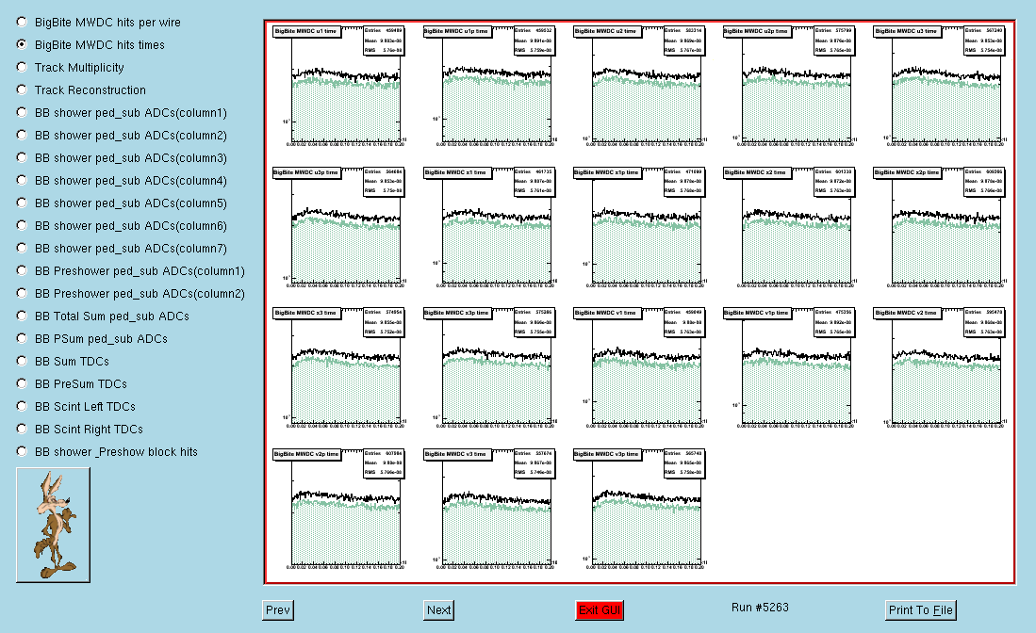Select BB shower ped_sub ADCs(column6)
1036x633 pixels.
click(x=22, y=225)
